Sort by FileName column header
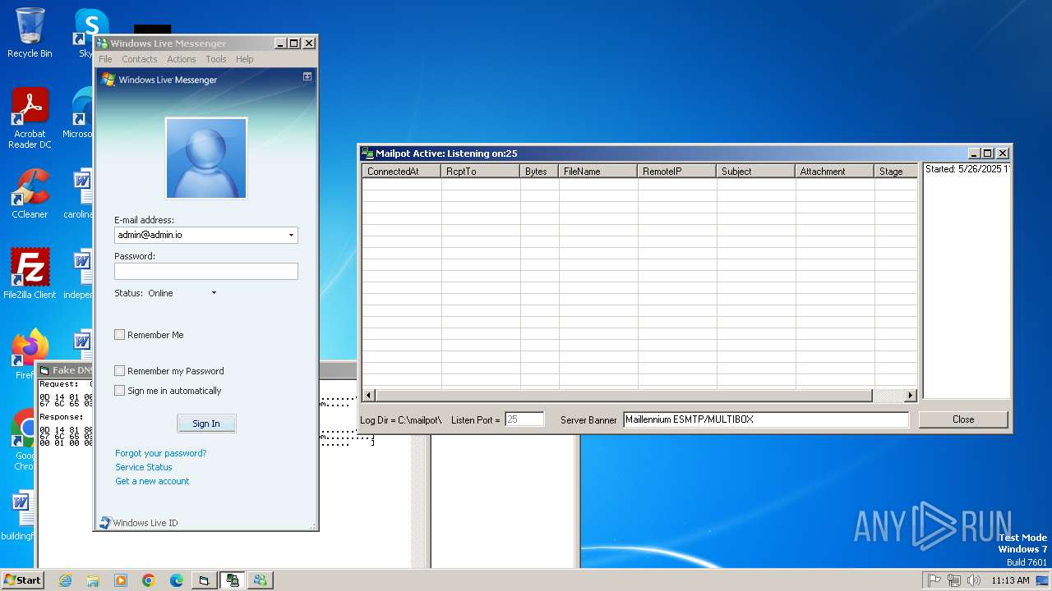1052x591 pixels. click(x=598, y=172)
